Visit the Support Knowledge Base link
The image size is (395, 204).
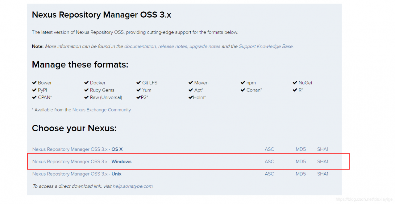tap(266, 46)
